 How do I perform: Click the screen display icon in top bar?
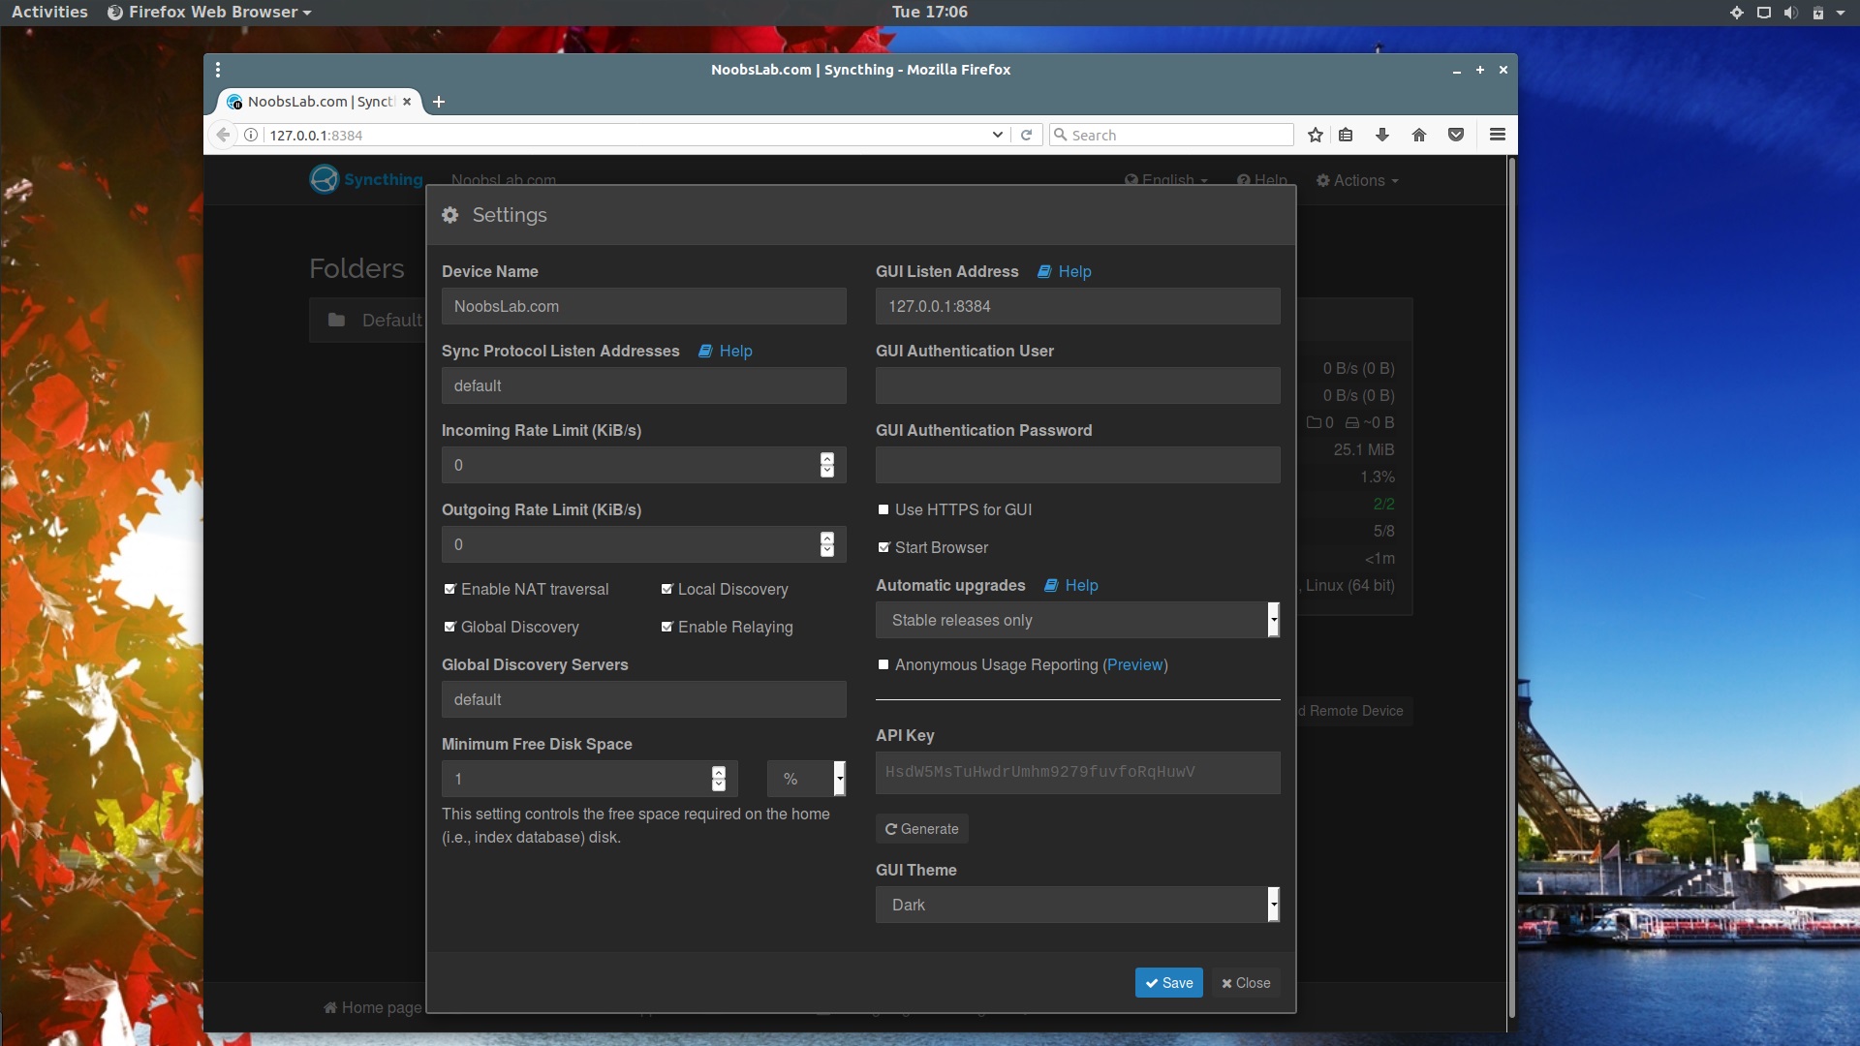click(1764, 13)
